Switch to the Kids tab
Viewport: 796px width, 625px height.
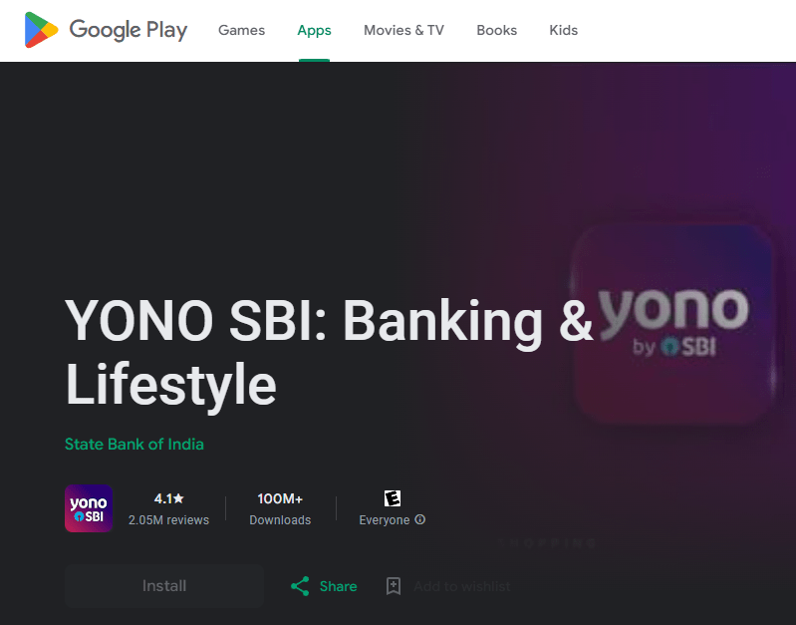coord(564,31)
